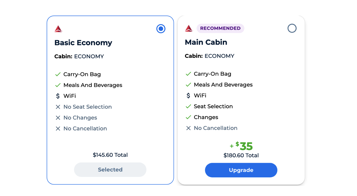Screen dimensions: 357x196
Task: Click the ECONOMY cabin label on Main Cabin
Action: pos(219,56)
